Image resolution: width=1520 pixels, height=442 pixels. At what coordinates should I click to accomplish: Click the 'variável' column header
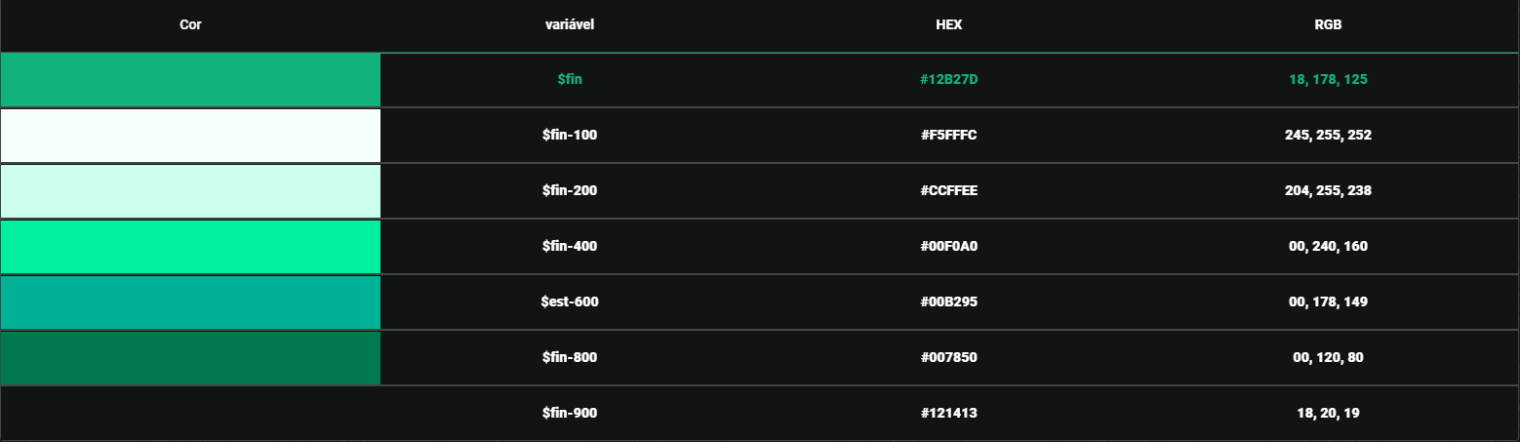(x=570, y=25)
